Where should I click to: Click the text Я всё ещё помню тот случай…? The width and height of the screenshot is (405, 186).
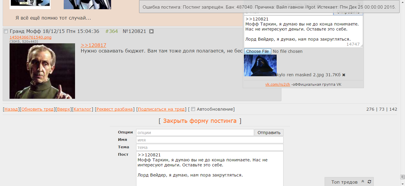click(53, 18)
